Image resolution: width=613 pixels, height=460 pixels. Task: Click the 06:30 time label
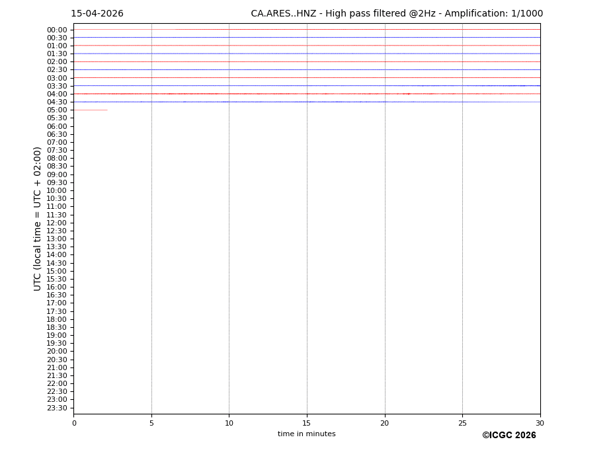[57, 134]
